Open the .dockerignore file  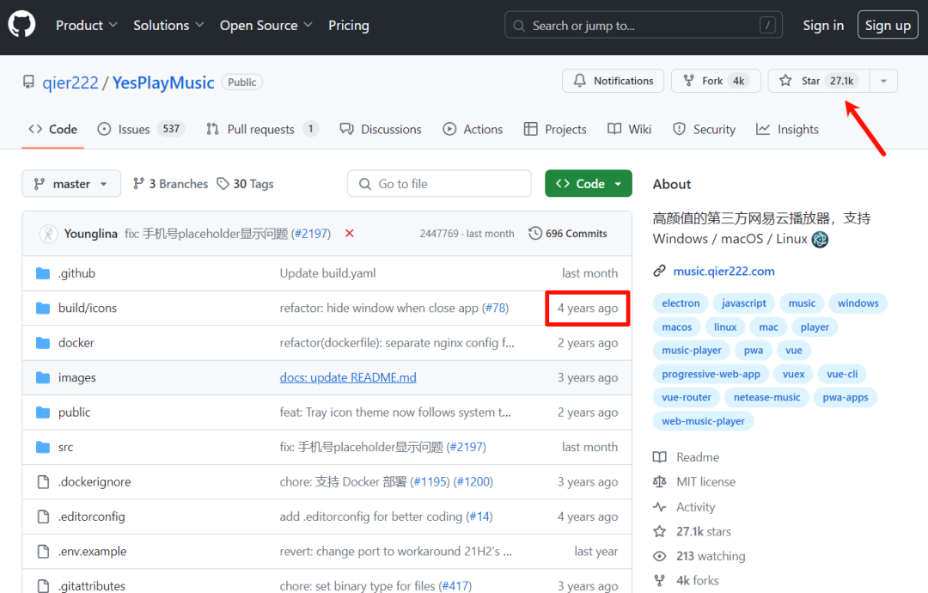[x=95, y=482]
